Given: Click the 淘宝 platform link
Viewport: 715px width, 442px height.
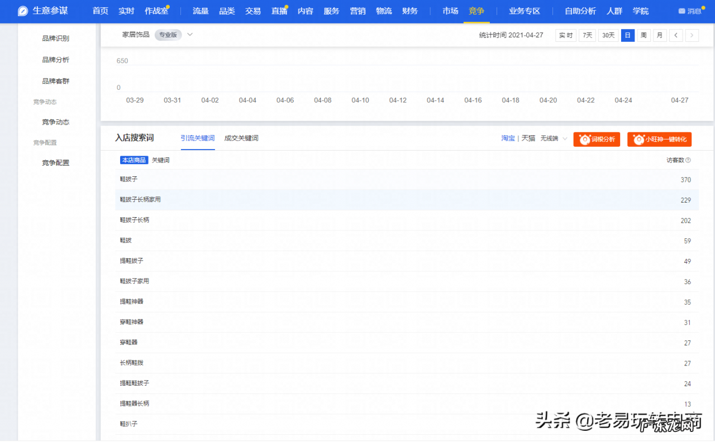Looking at the screenshot, I should point(508,138).
